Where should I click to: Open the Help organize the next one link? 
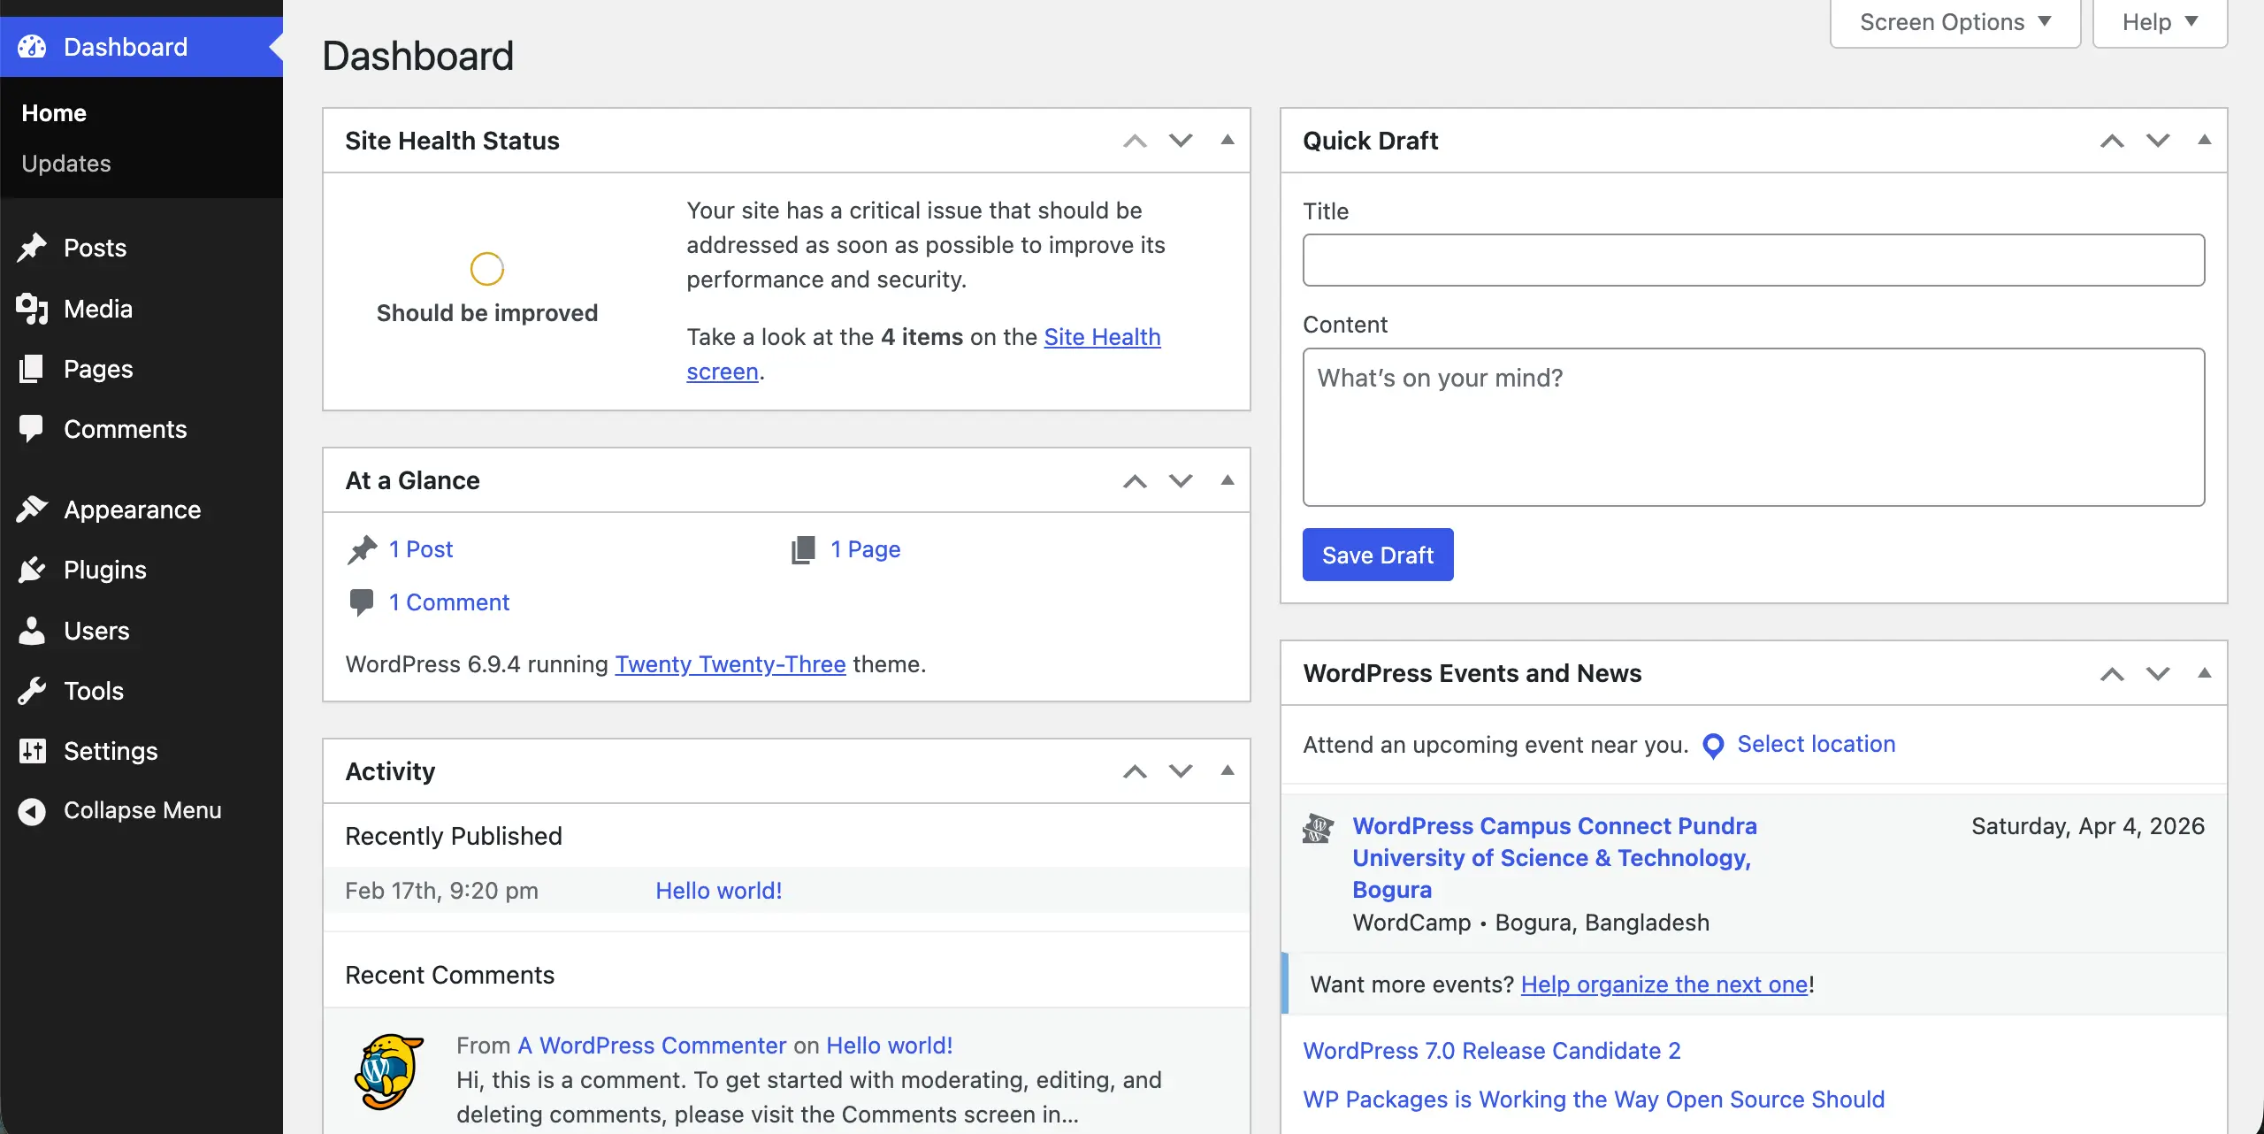point(1664,985)
